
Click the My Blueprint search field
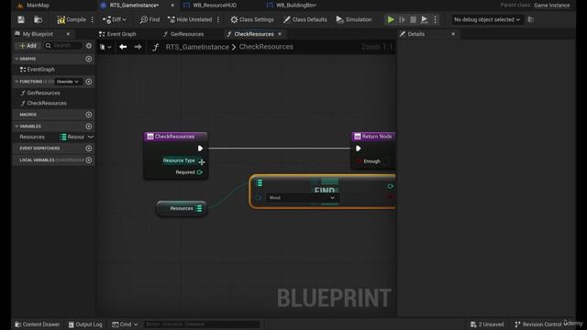(x=63, y=46)
